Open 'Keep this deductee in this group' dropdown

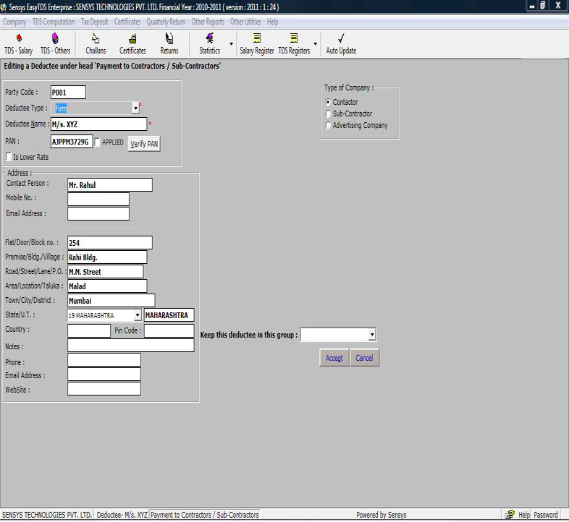point(372,334)
